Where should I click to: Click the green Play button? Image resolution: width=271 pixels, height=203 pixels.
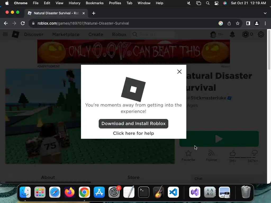pos(219,139)
